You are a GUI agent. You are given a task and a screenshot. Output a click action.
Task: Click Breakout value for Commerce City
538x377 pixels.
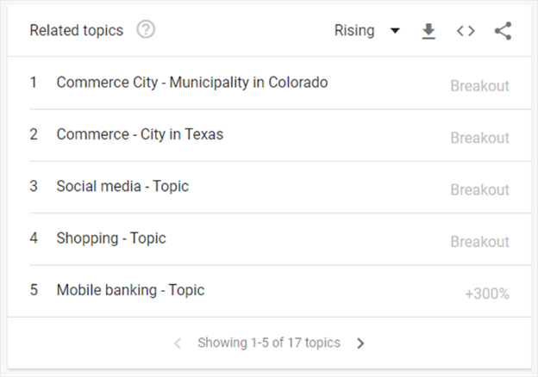tap(479, 86)
